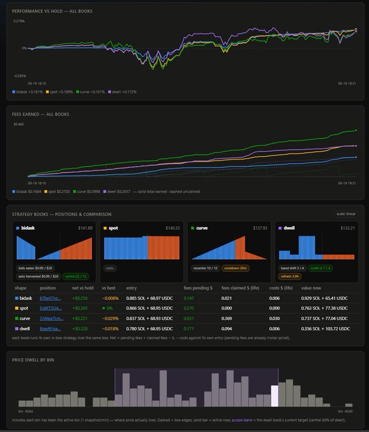The height and width of the screenshot is (432, 369).
Task: Click the bidask net vs hold value +$0.256
Action: (x=80, y=298)
